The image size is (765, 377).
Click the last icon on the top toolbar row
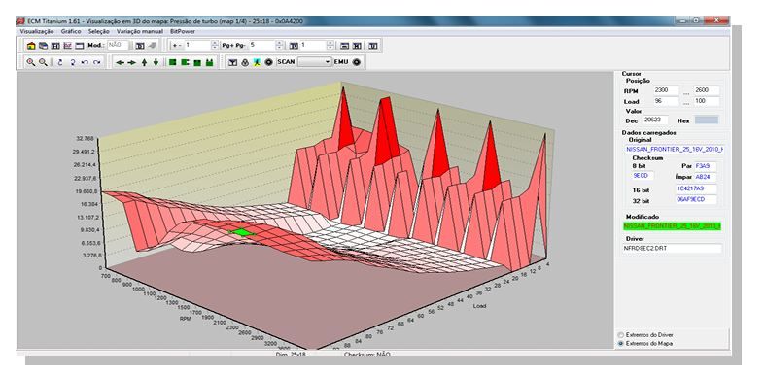[372, 46]
